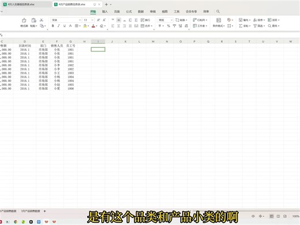Click the eye protection mode icon
Viewport: 300px width, 225px height.
click(x=253, y=216)
